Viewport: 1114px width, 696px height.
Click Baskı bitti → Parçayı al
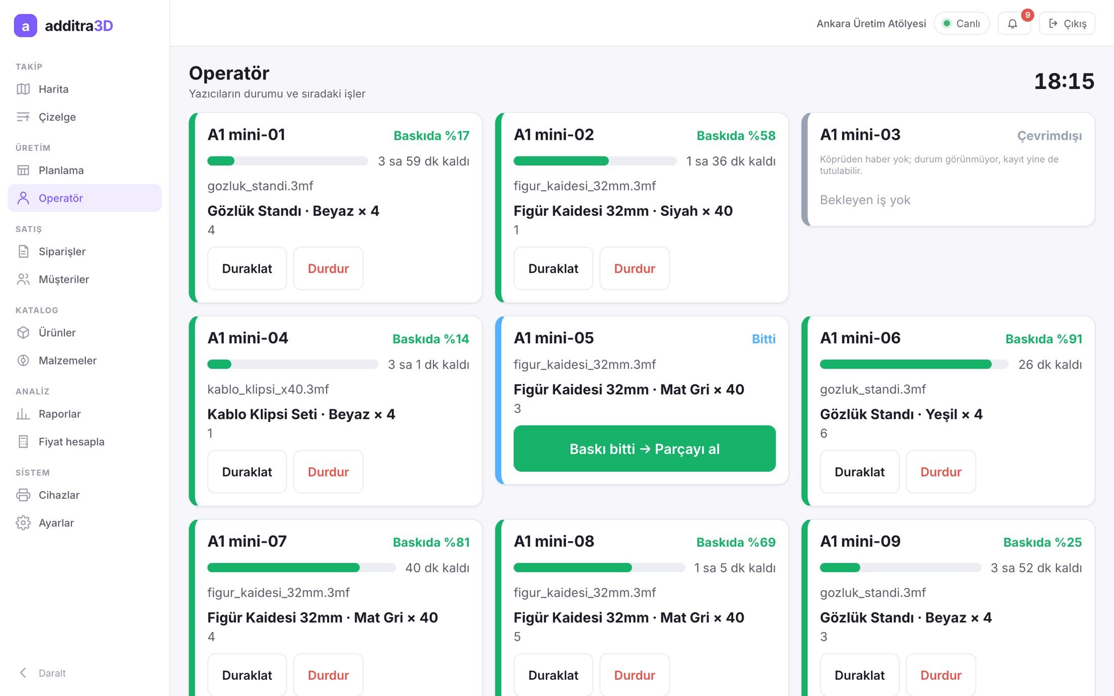tap(645, 448)
